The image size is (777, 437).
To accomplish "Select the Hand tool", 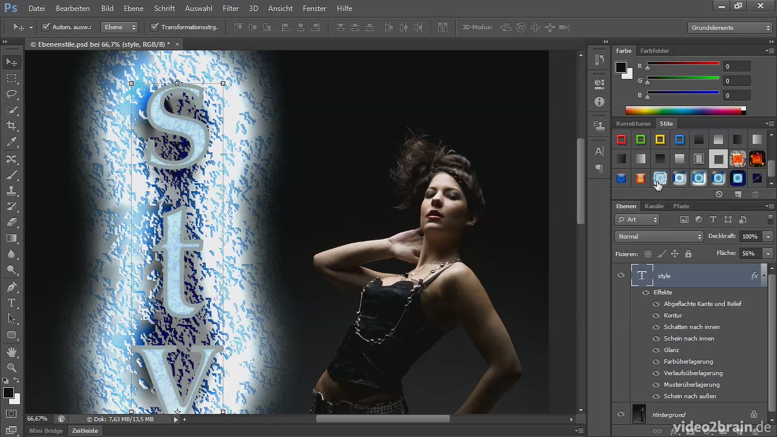I will pos(12,352).
